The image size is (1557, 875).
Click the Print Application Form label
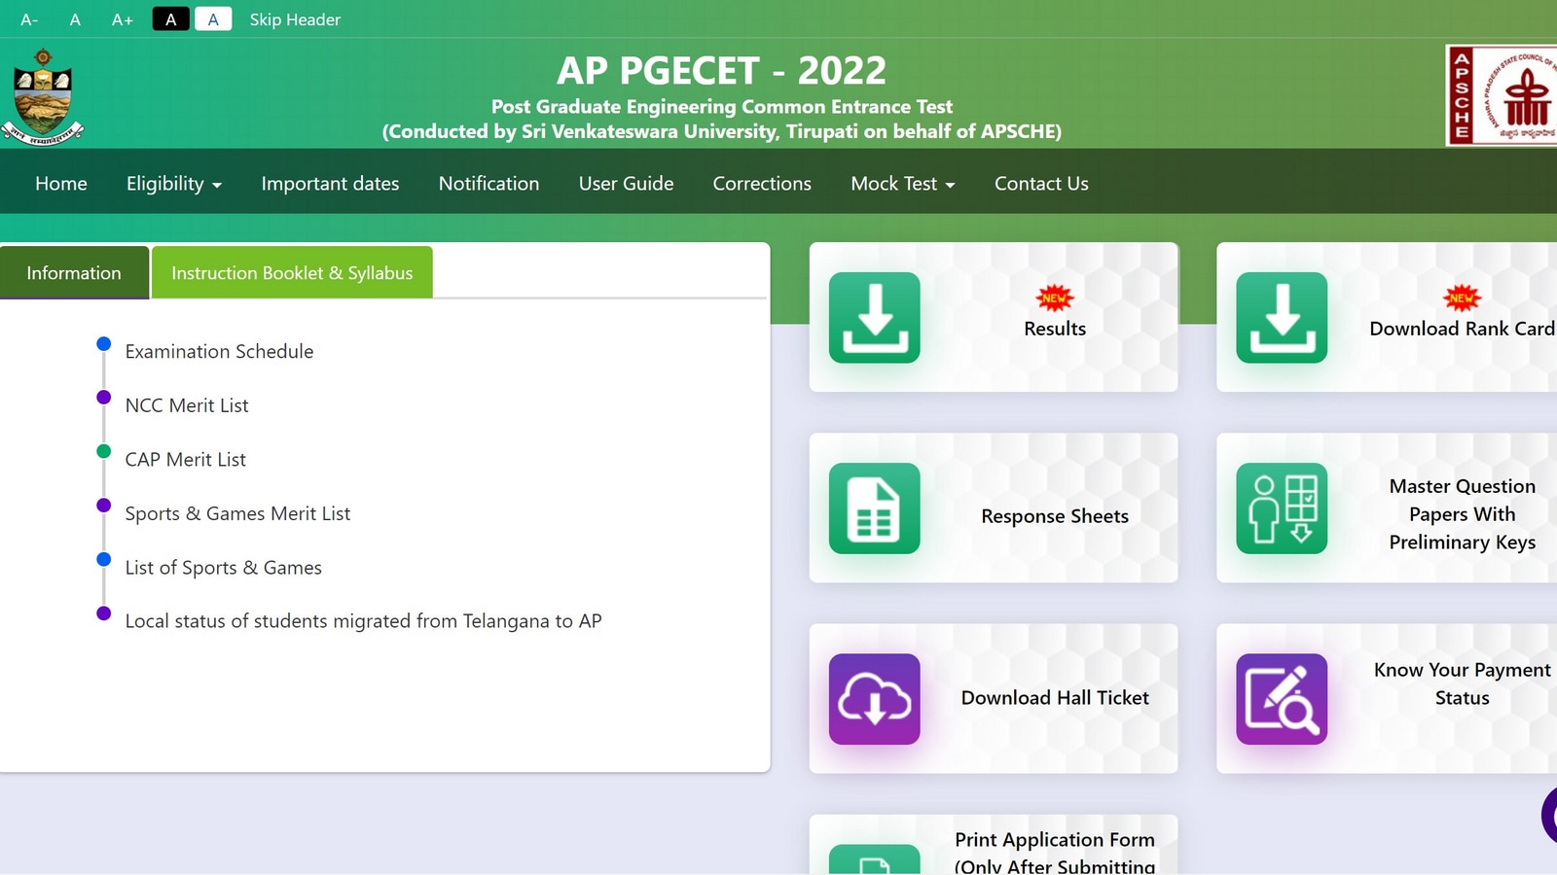1055,853
